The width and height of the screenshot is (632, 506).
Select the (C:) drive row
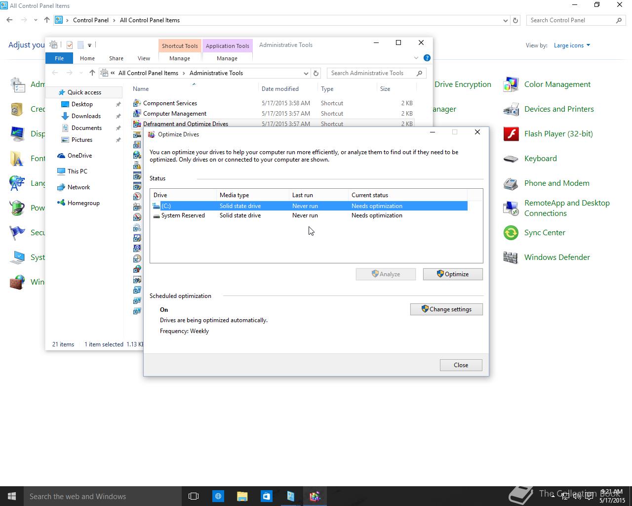pyautogui.click(x=309, y=206)
